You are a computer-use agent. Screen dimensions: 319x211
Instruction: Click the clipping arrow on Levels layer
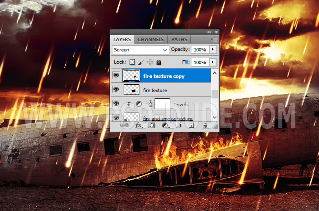tap(129, 104)
